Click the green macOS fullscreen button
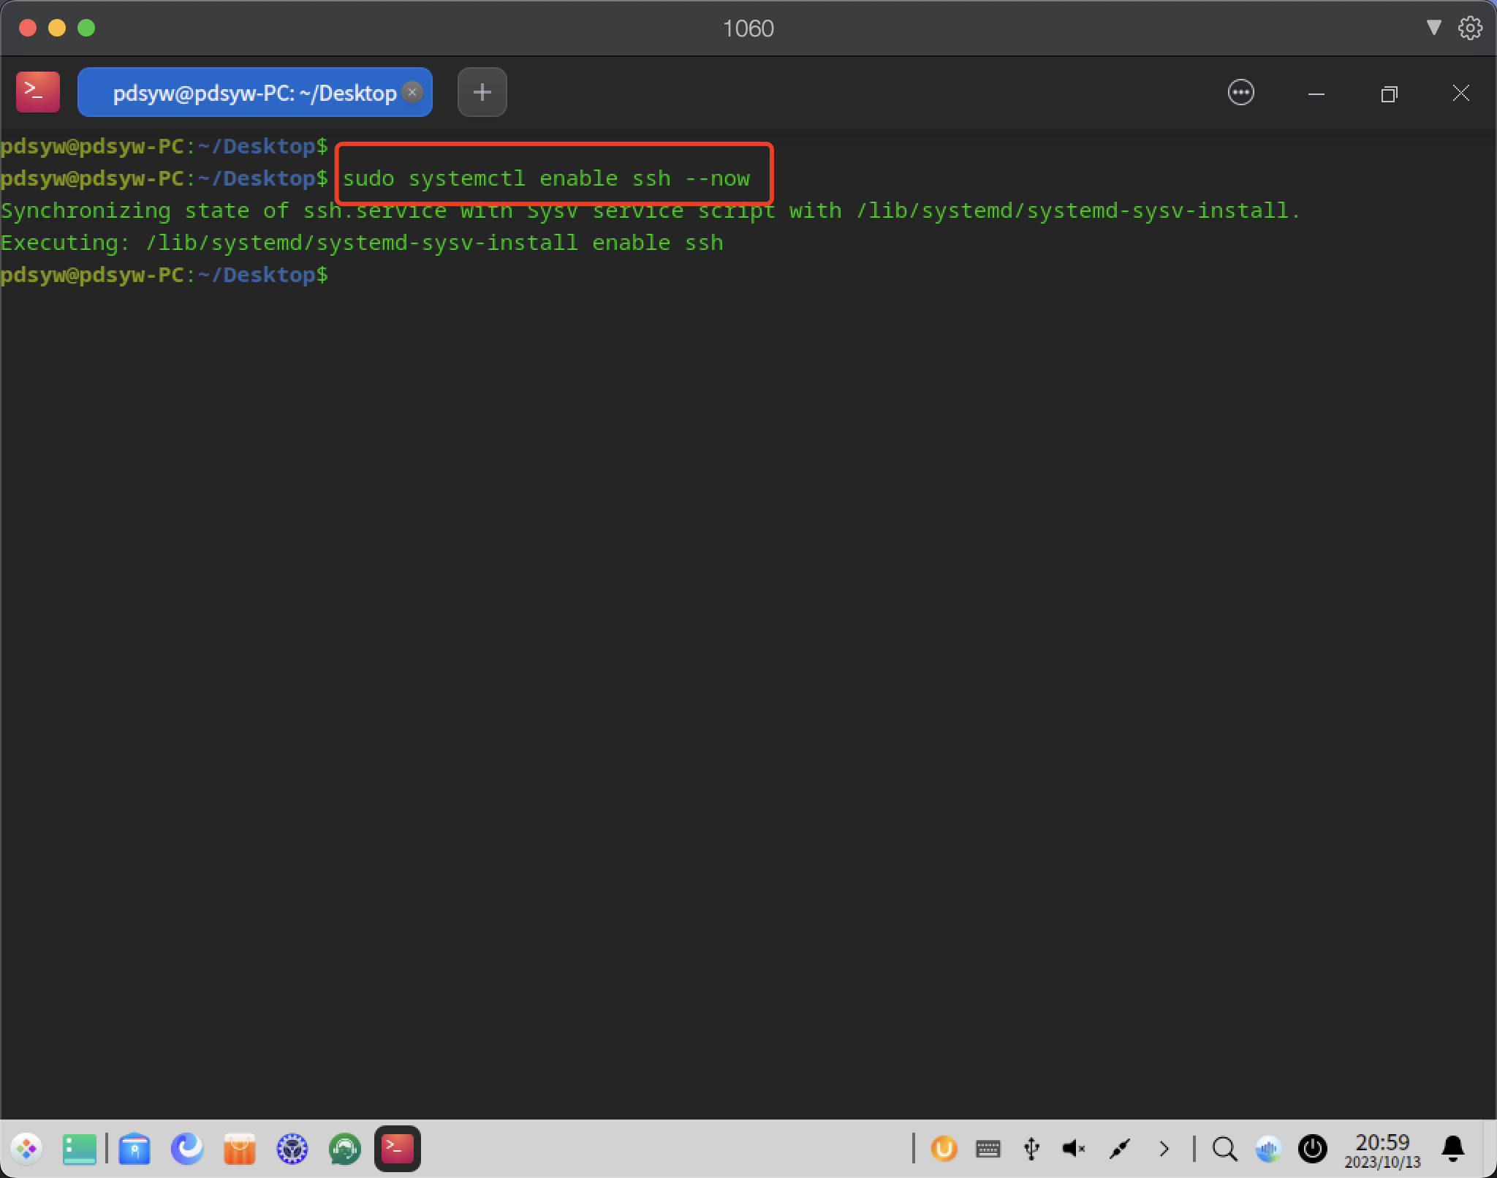The height and width of the screenshot is (1178, 1497). pos(86,28)
